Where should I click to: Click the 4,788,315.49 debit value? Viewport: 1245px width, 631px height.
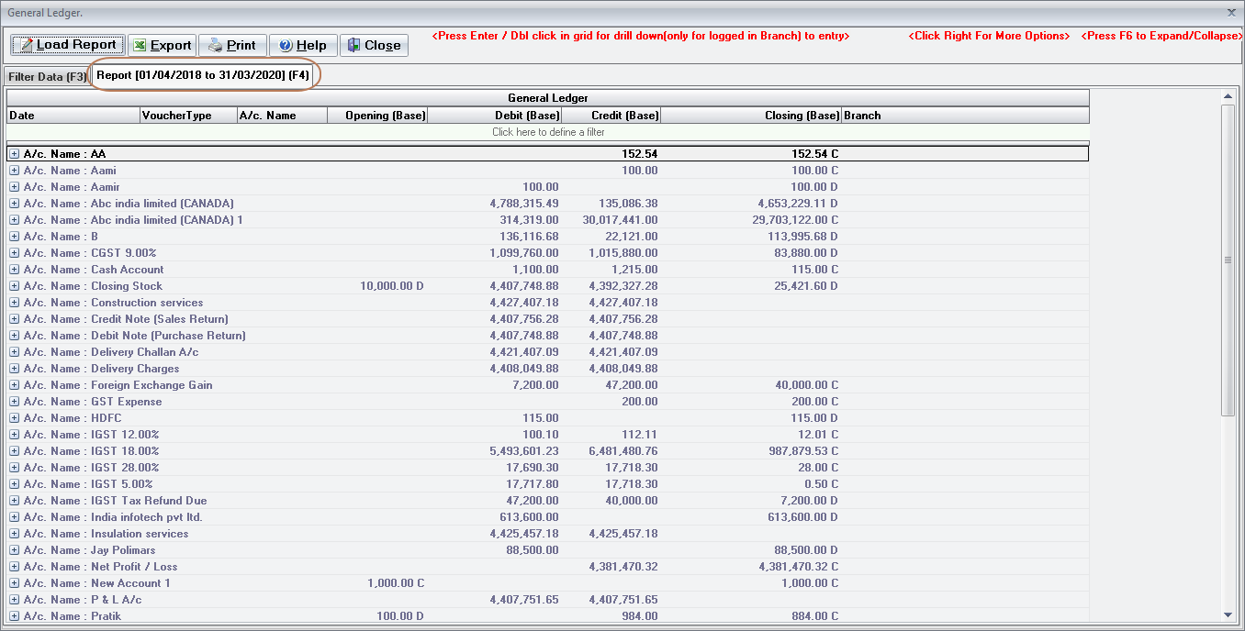524,204
